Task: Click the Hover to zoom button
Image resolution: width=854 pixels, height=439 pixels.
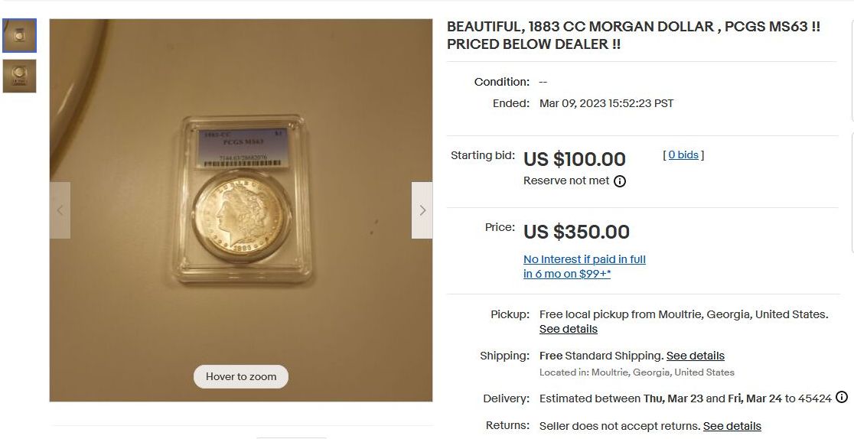Action: pyautogui.click(x=241, y=376)
